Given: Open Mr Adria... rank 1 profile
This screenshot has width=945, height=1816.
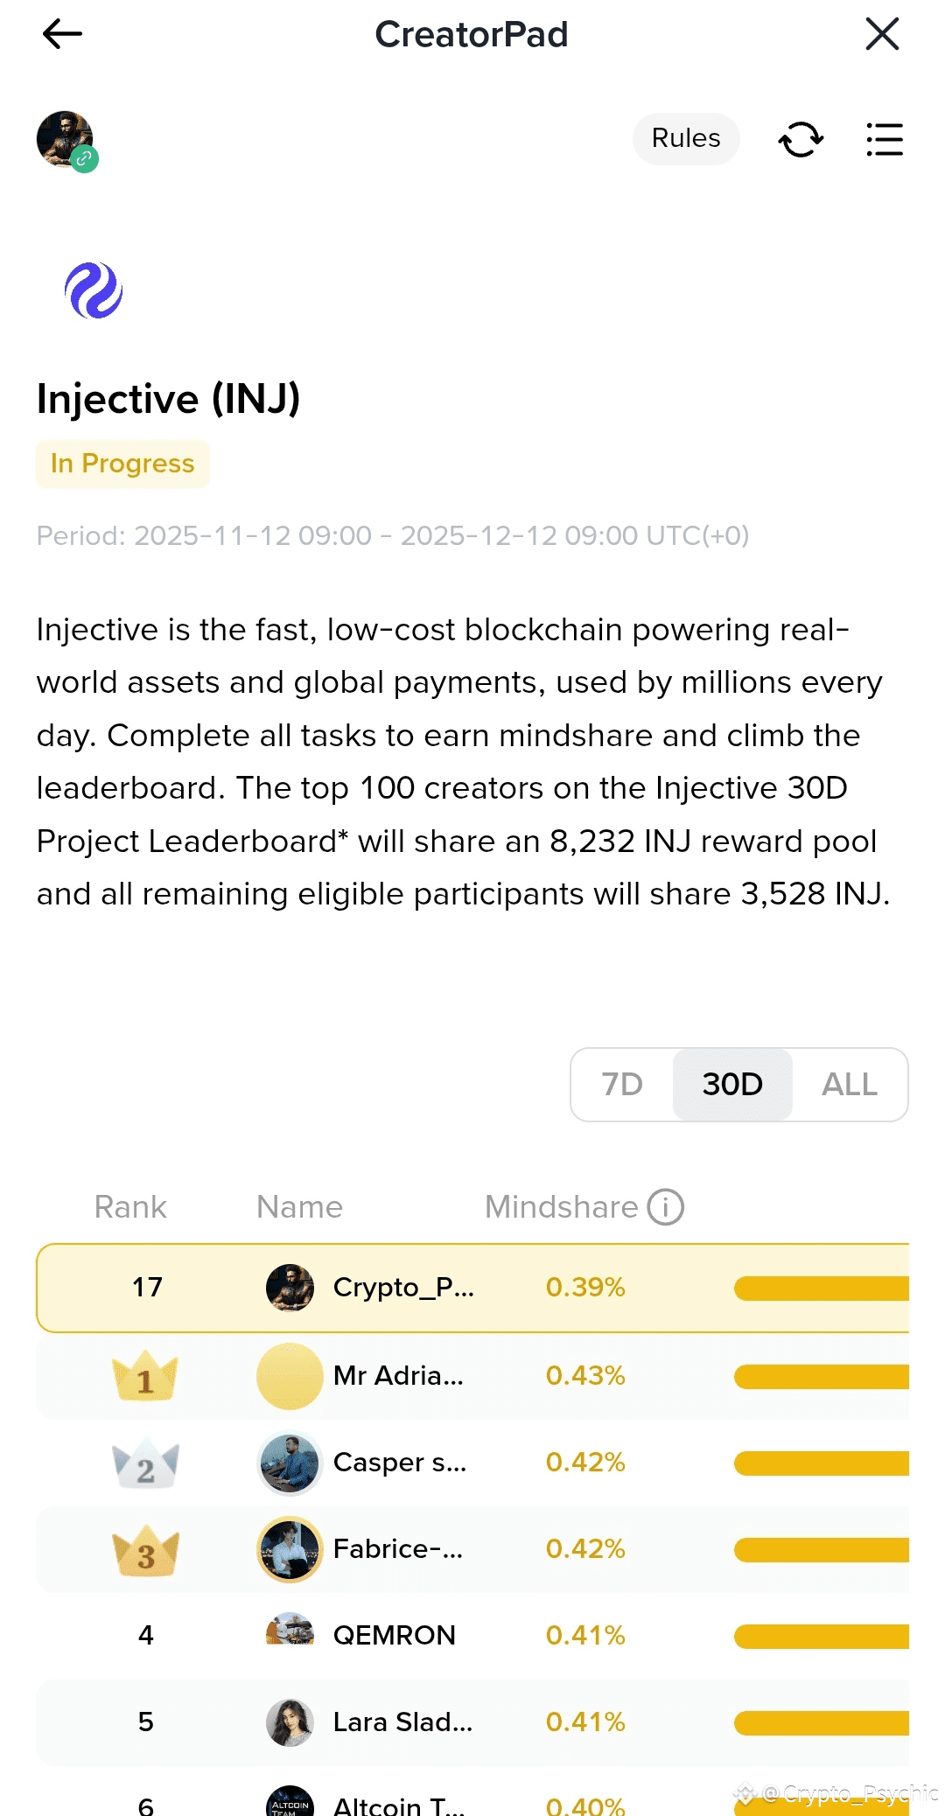Looking at the screenshot, I should [398, 1376].
